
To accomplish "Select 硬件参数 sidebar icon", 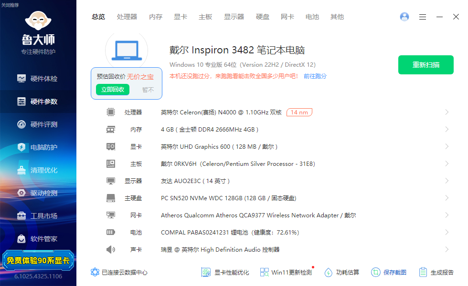I will 21,102.
